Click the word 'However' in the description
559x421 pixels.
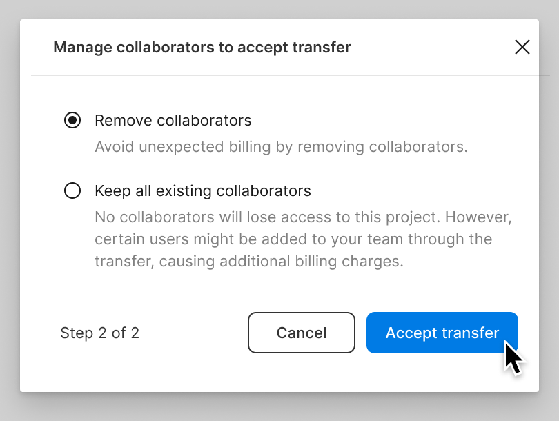(478, 217)
